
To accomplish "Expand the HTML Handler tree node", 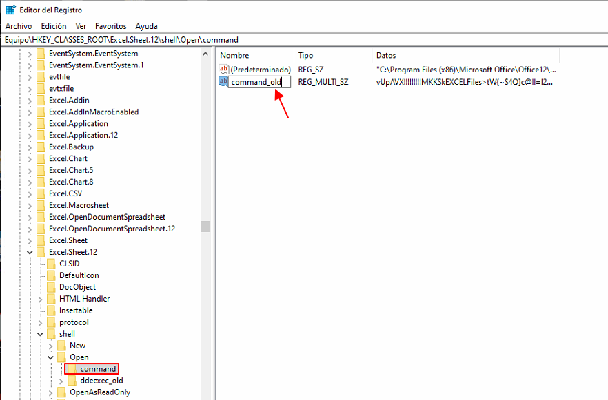I will 40,299.
